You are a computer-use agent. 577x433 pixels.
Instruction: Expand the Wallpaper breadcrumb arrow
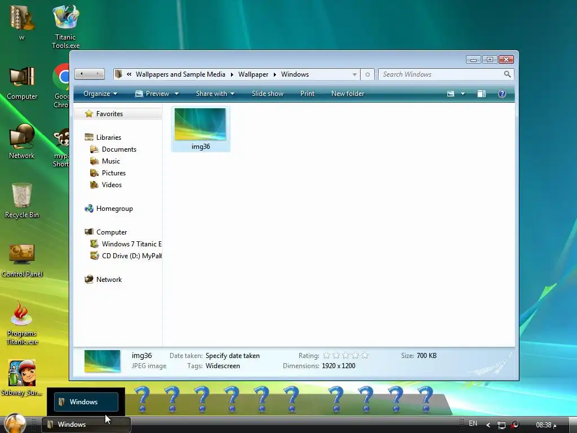[274, 74]
